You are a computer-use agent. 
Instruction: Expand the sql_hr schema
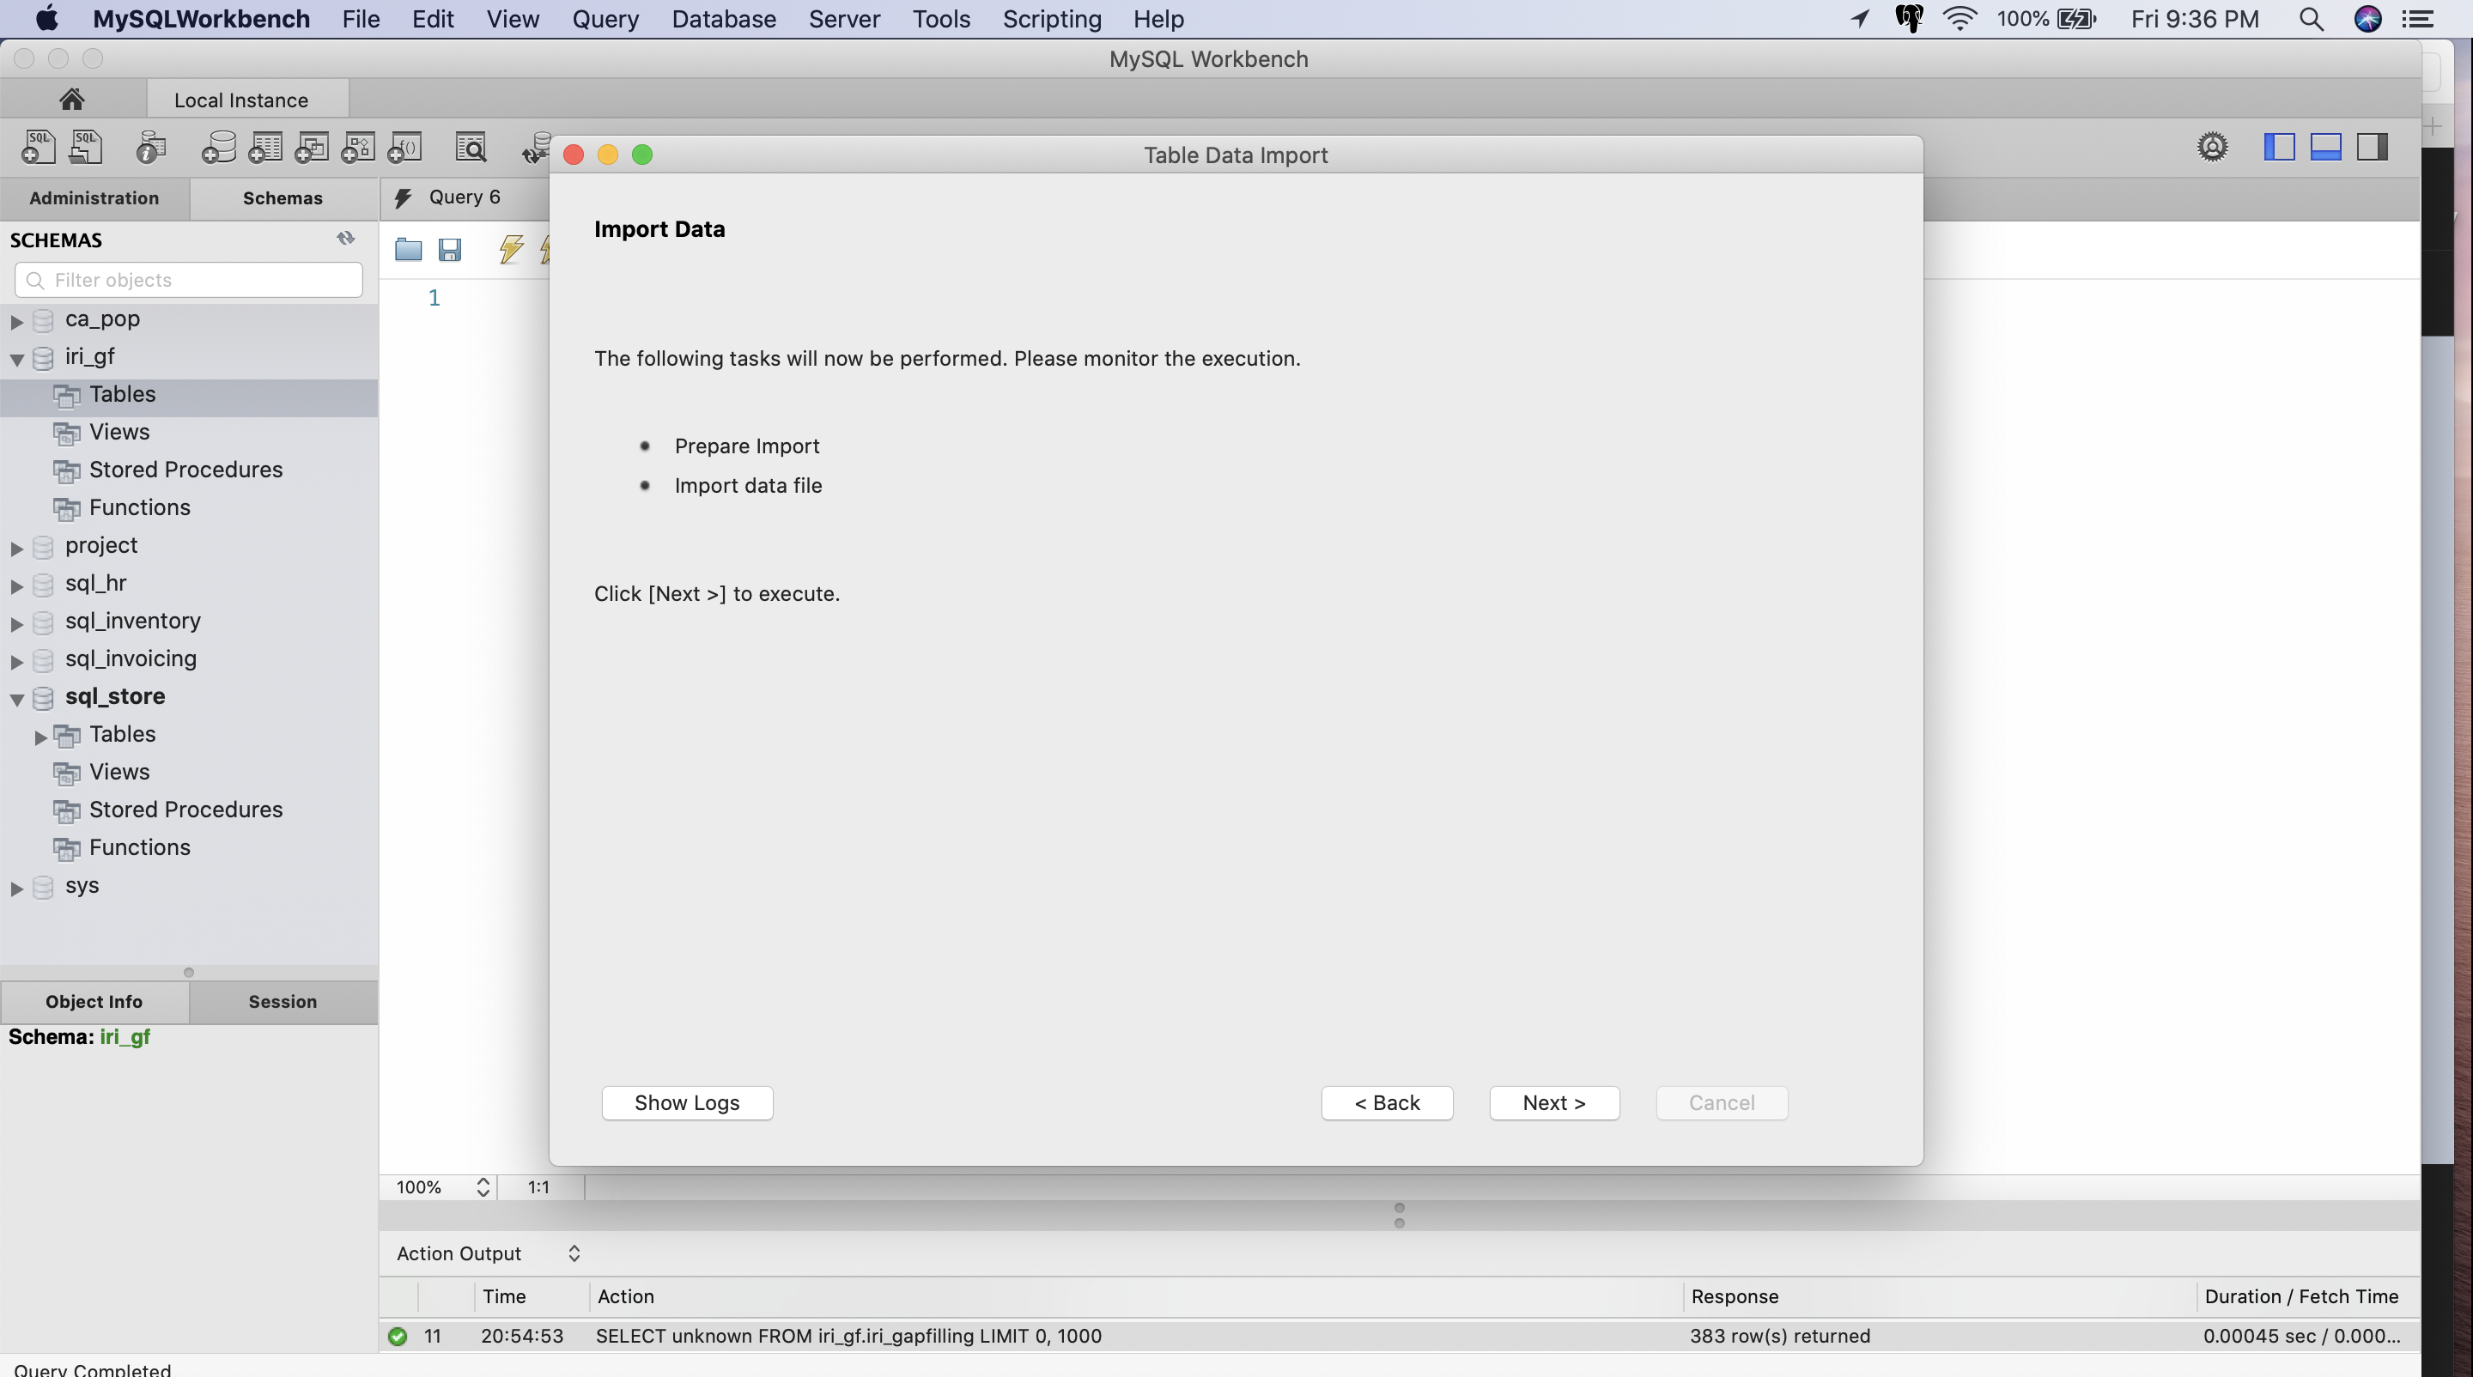(x=17, y=585)
